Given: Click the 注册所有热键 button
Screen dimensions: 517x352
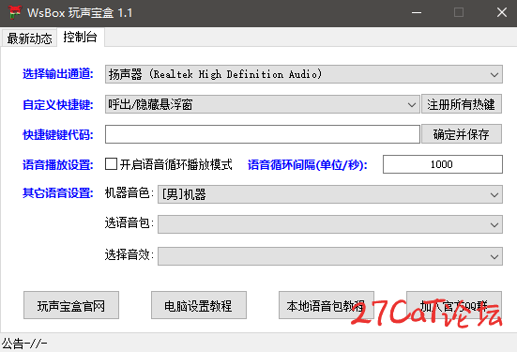Looking at the screenshot, I should [x=462, y=104].
